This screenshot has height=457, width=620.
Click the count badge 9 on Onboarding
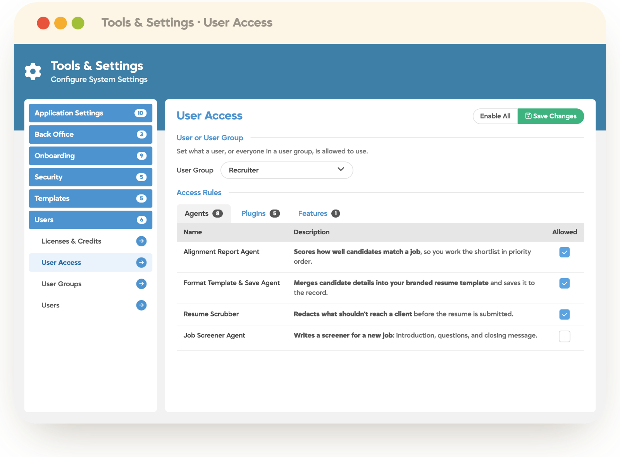coord(141,156)
